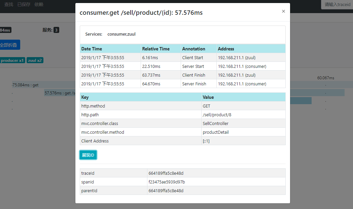The image size is (353, 209).
Task: Select the zuul x2 service badge
Action: click(35, 60)
